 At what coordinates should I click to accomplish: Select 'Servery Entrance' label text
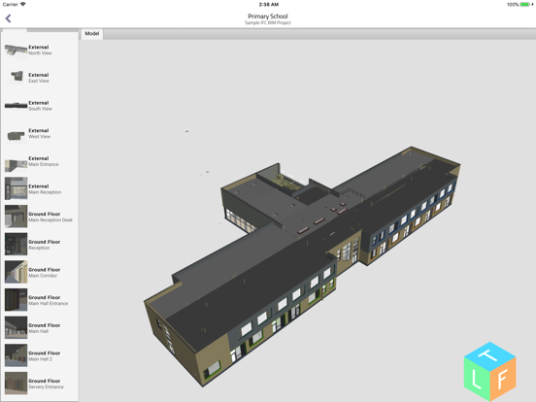47,387
